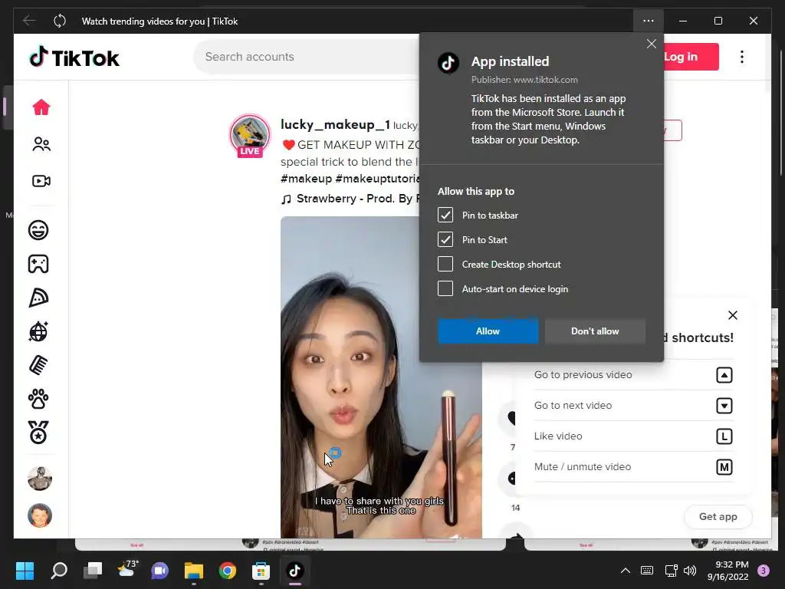
Task: Open the red-shirt avatar suggested account
Action: coord(40,515)
